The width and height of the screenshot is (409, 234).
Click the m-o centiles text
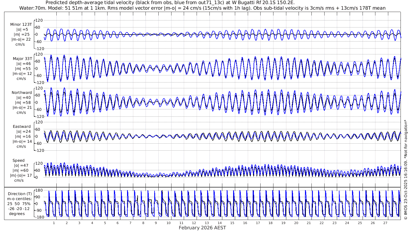(20, 199)
